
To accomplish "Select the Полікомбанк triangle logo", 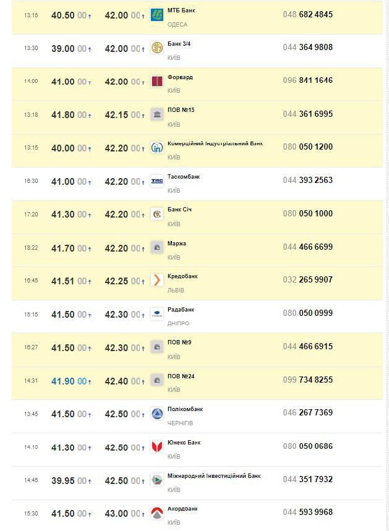I will tap(157, 414).
